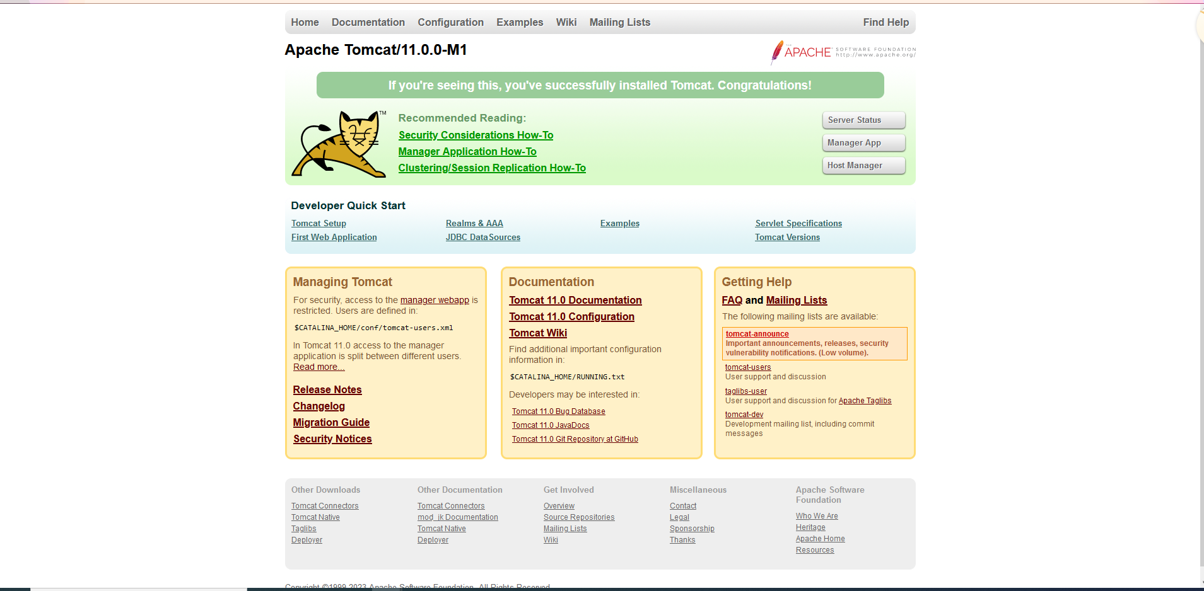Open the taglibs-user mailing list link
The image size is (1204, 591).
(746, 391)
